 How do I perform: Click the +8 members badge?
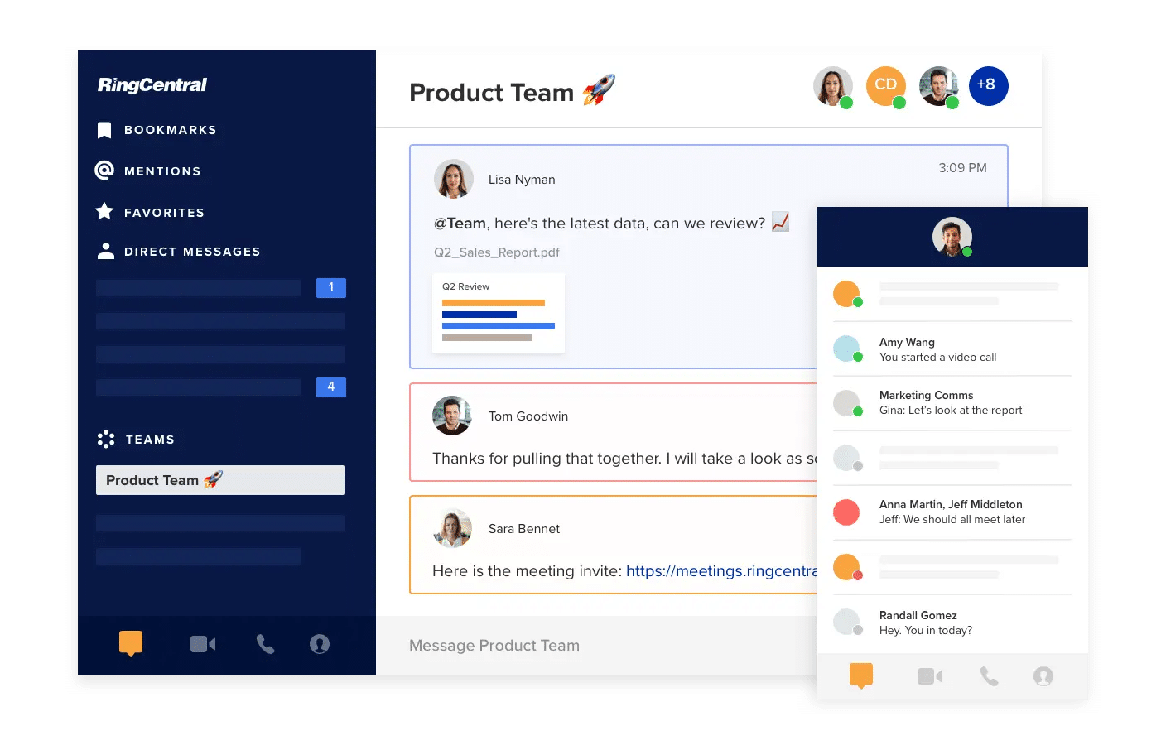coord(988,85)
